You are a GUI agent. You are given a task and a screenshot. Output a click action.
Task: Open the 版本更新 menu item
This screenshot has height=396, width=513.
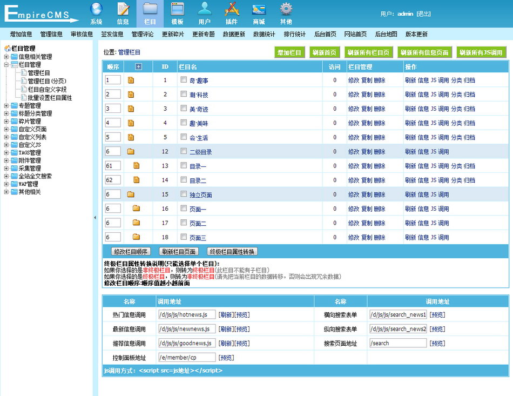pyautogui.click(x=416, y=34)
